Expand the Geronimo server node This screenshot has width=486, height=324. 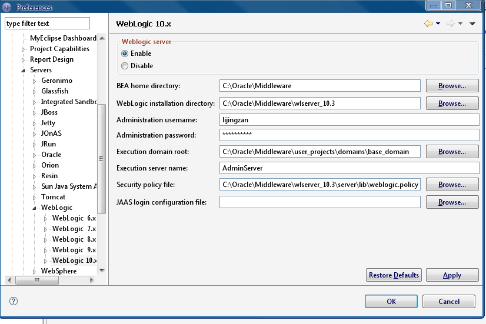[34, 81]
